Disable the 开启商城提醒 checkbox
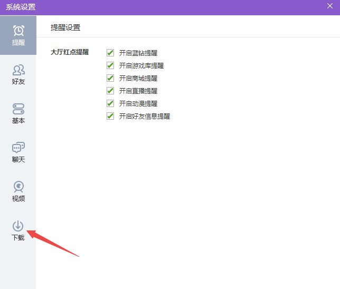 (x=110, y=78)
